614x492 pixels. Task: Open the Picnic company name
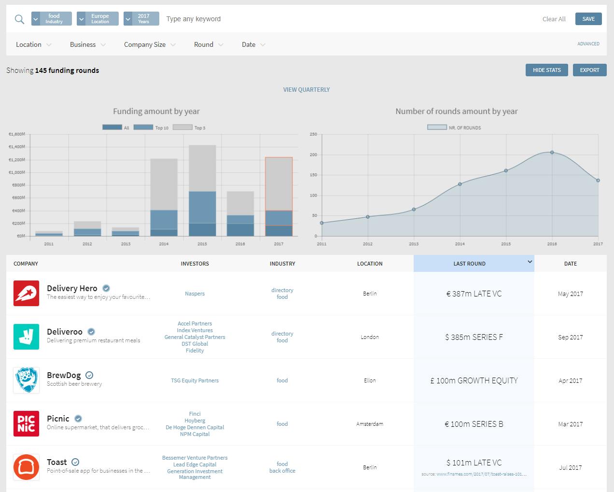pos(58,419)
